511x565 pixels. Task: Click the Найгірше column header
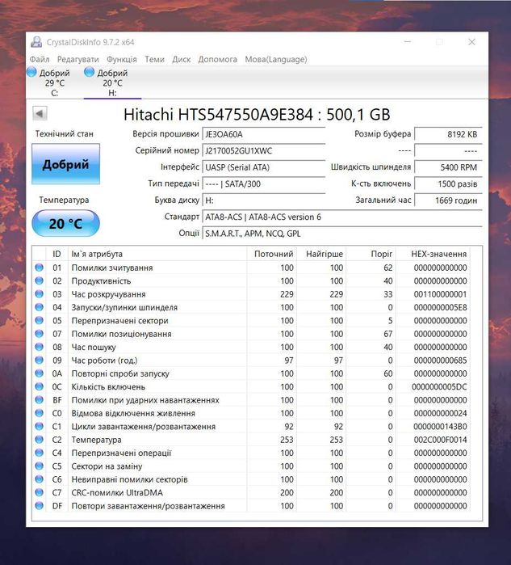coord(322,254)
